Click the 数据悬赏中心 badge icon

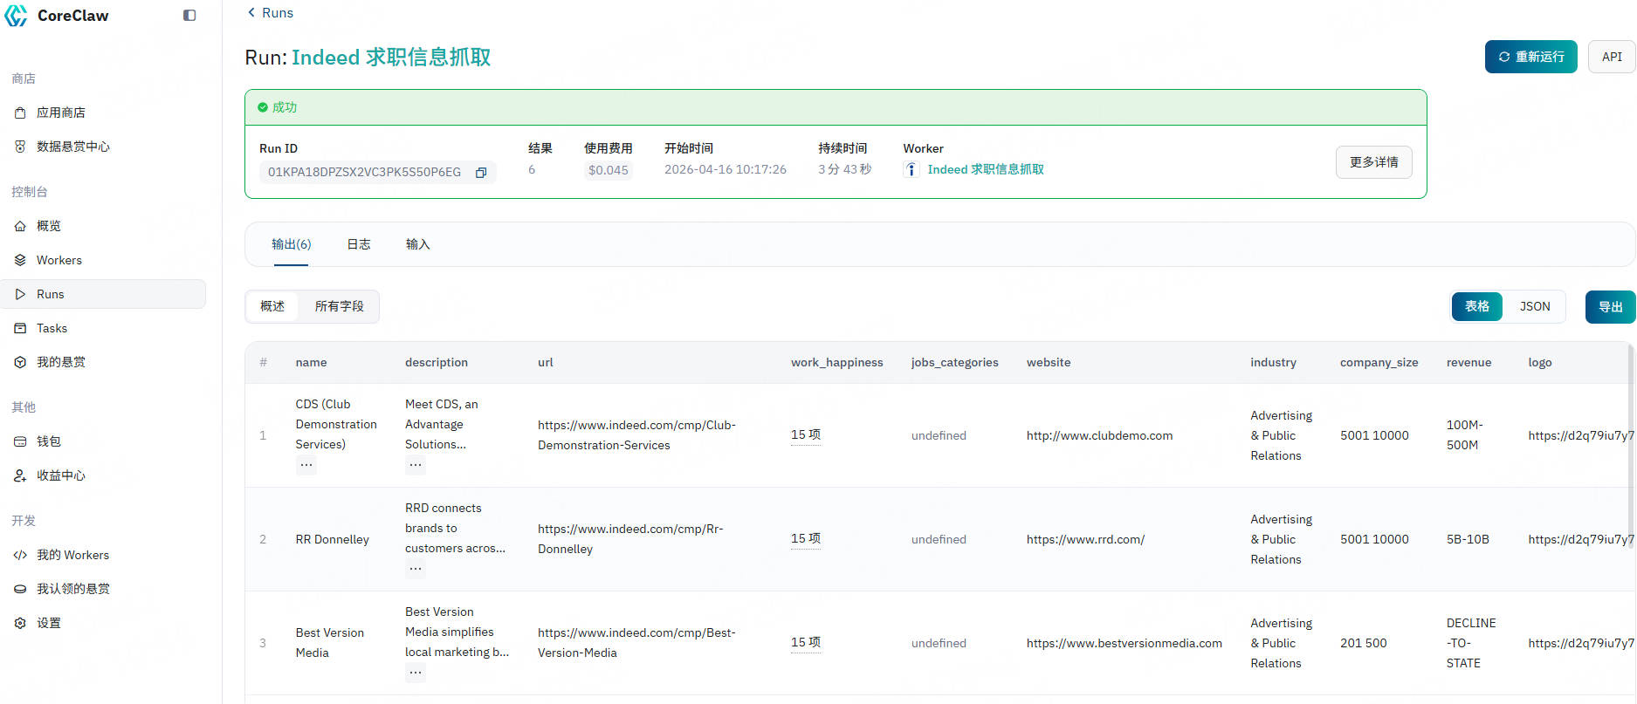[20, 147]
